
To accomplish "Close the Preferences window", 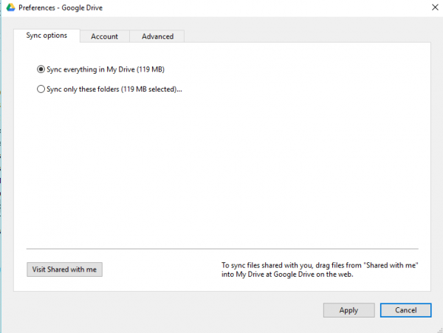I will 435,7.
